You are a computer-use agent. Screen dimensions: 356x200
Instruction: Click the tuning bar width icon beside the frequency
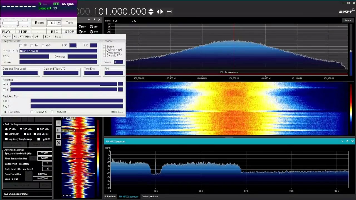(x=169, y=12)
